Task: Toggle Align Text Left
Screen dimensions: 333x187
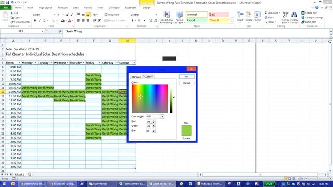Action: (79, 21)
